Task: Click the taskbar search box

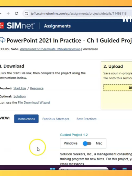Action: (x=84, y=169)
